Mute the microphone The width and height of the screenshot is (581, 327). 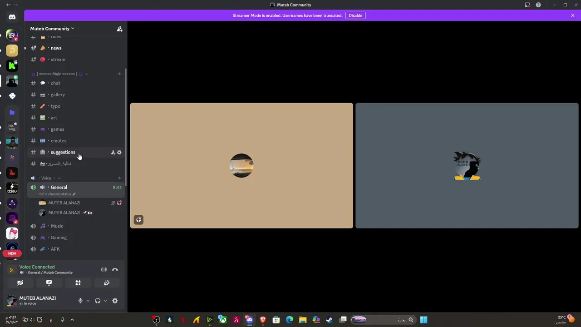tap(80, 301)
